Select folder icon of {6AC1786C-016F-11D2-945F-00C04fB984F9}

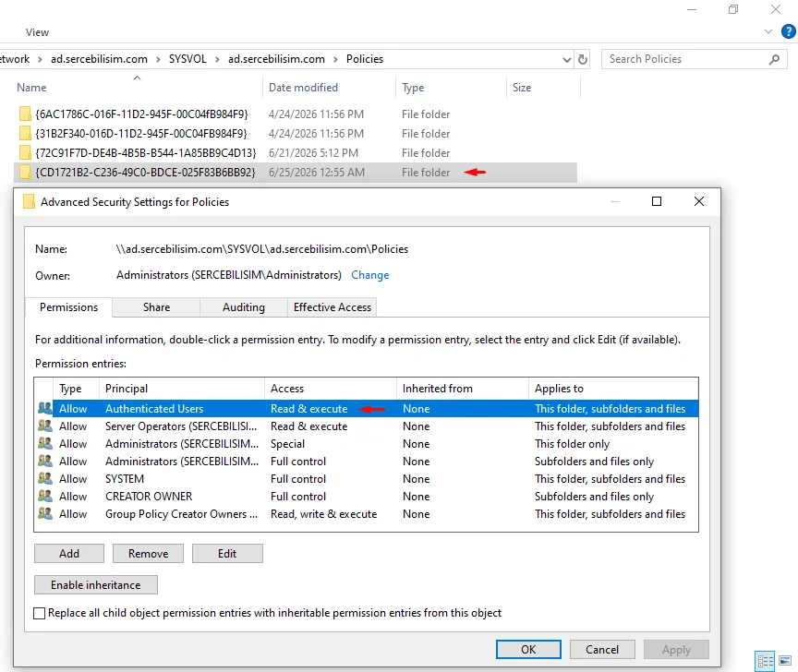click(x=24, y=114)
